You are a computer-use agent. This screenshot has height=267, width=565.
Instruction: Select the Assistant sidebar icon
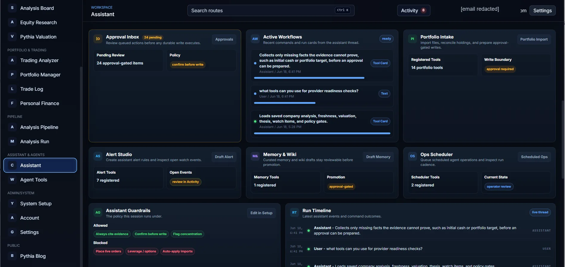click(x=12, y=165)
